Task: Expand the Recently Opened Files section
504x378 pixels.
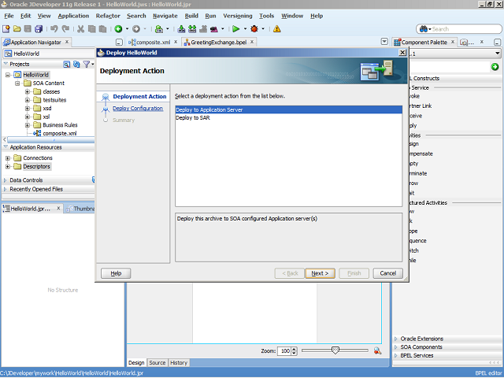Action: 5,189
